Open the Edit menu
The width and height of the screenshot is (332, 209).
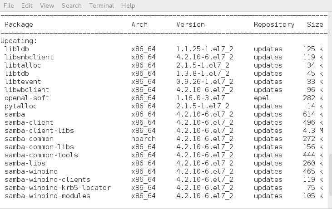click(27, 5)
